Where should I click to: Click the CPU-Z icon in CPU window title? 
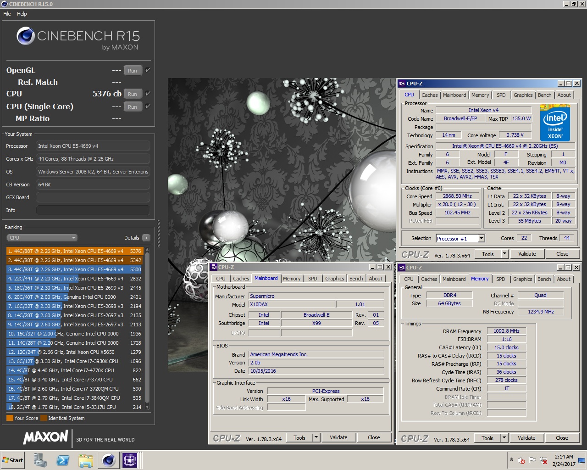[402, 84]
